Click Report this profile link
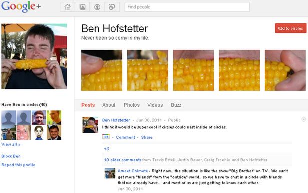The width and height of the screenshot is (308, 193). pyautogui.click(x=18, y=165)
